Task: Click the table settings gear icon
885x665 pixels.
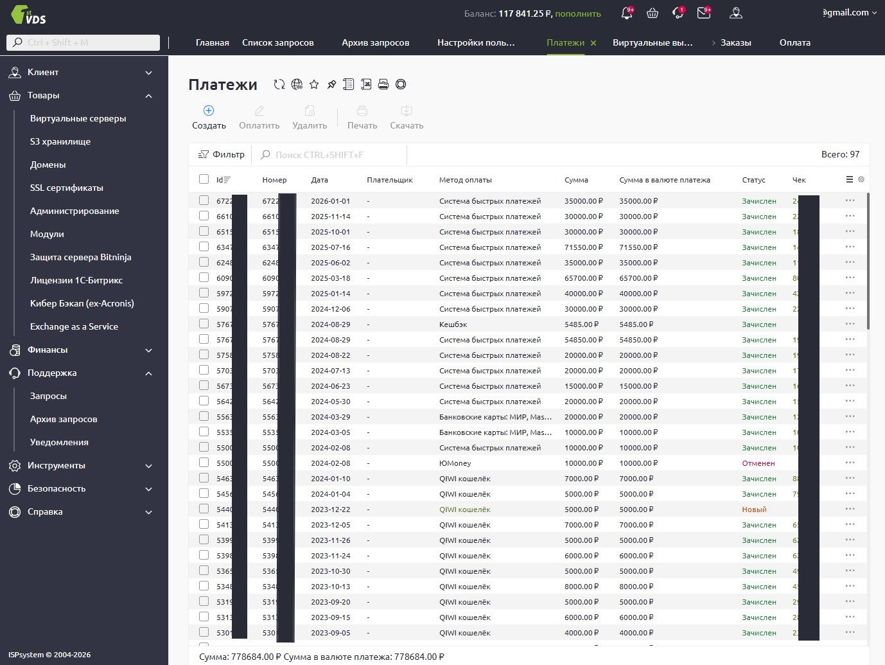Action: click(x=861, y=180)
